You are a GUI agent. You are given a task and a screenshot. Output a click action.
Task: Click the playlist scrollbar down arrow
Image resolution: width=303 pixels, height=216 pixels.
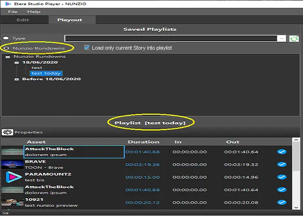(x=295, y=207)
